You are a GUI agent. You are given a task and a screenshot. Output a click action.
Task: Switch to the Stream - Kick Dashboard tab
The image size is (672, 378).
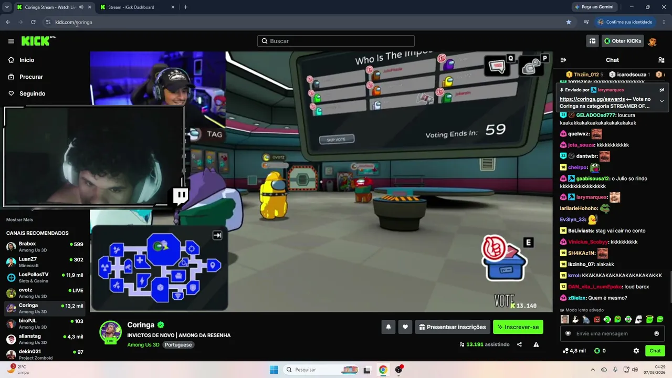pos(138,7)
